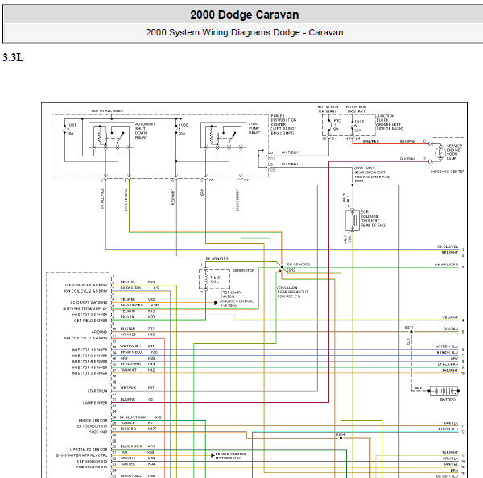Screen dimensions: 483x478
Task: Click the "YEL/RED V32" wire label
Action: [x=138, y=299]
